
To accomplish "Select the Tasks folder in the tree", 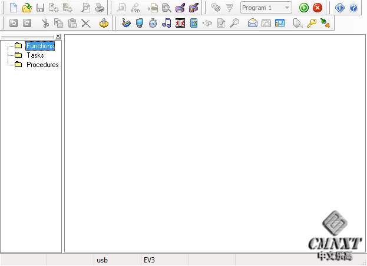I will pos(35,55).
